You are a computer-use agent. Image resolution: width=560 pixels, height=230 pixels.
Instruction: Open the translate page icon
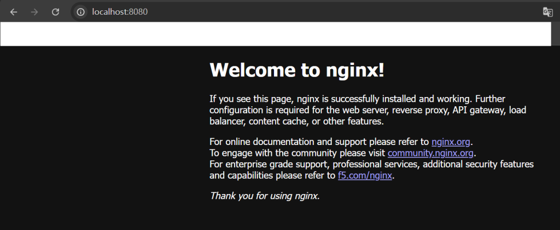click(x=547, y=12)
